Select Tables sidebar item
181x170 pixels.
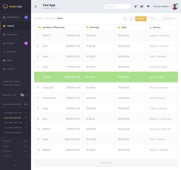(15, 26)
